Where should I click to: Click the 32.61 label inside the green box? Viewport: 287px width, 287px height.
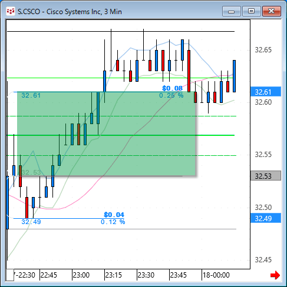coord(31,95)
